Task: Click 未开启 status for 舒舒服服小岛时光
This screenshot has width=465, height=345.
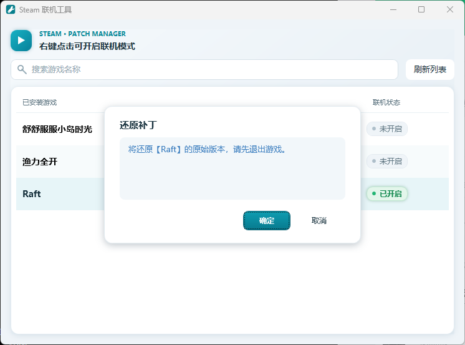Action: click(x=387, y=129)
